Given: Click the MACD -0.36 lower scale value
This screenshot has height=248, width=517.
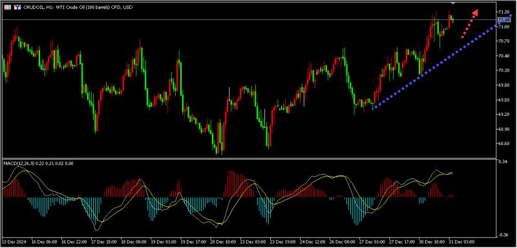Looking at the screenshot, I should click(503, 234).
